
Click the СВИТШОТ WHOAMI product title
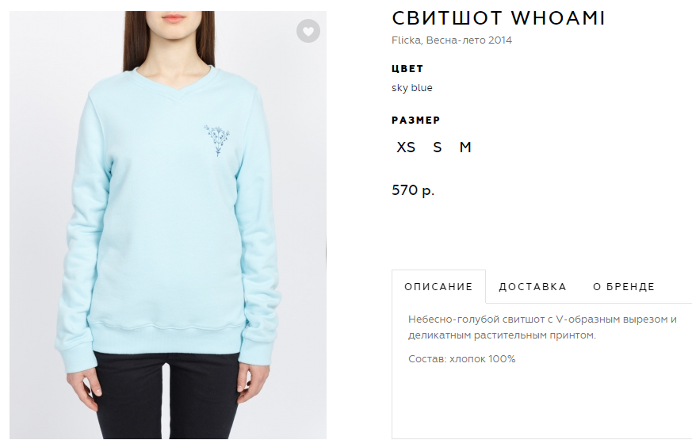pos(499,18)
